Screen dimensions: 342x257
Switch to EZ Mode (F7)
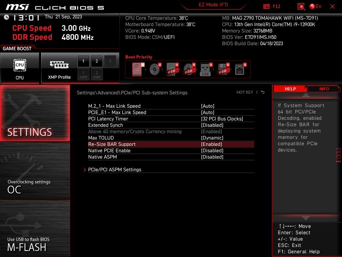[x=213, y=5]
